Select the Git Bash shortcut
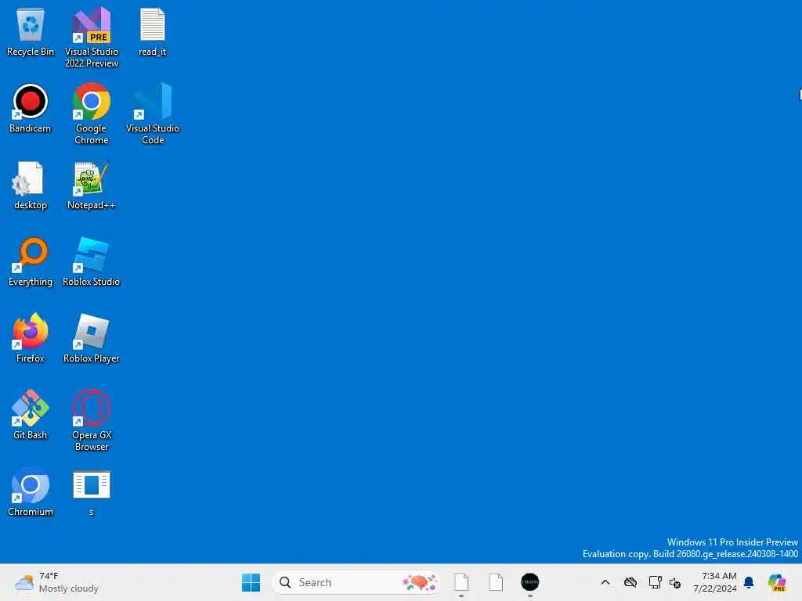The width and height of the screenshot is (802, 601). tap(31, 416)
